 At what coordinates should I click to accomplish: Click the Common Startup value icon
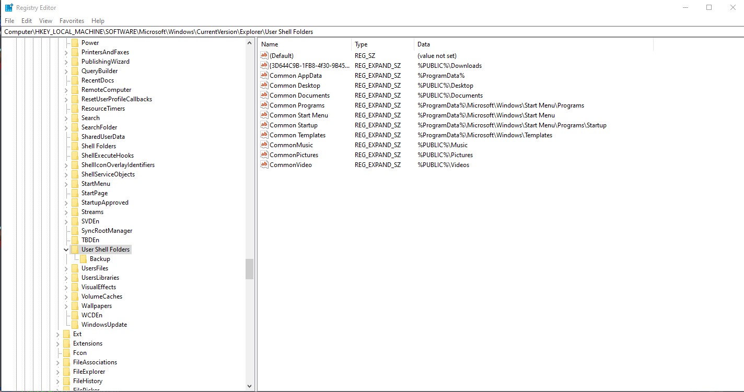coord(264,125)
